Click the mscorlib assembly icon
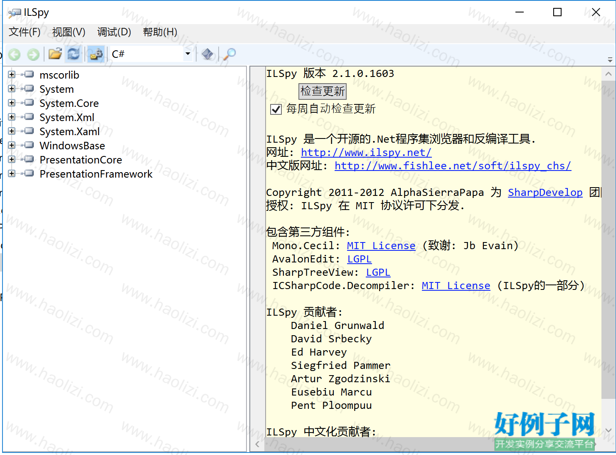This screenshot has width=616, height=455. pyautogui.click(x=28, y=74)
